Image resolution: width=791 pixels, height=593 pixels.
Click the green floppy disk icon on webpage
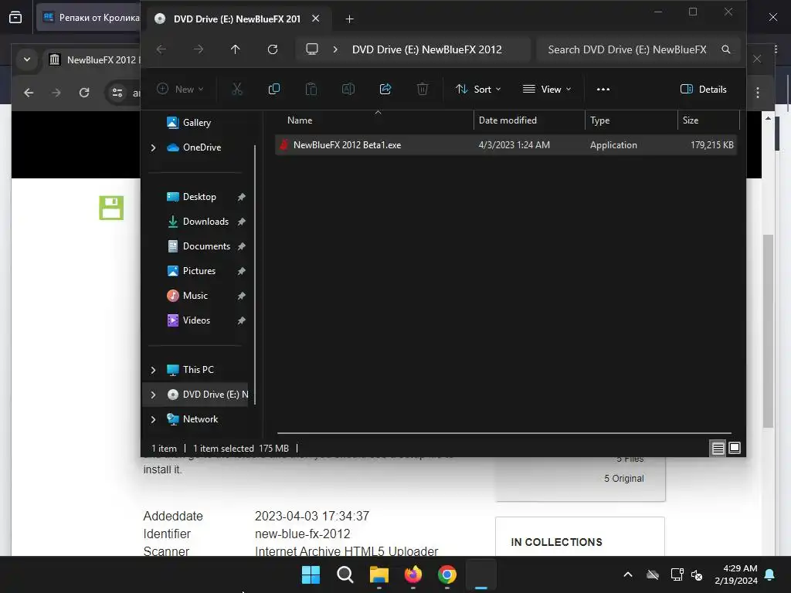coord(111,207)
